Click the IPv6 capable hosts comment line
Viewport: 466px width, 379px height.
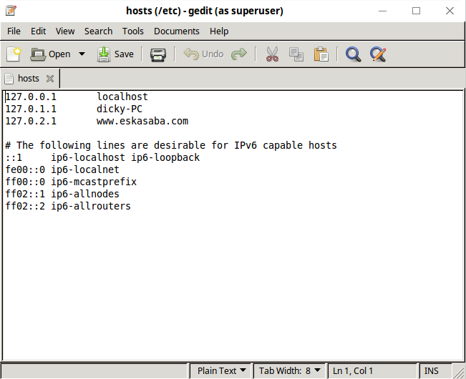171,145
